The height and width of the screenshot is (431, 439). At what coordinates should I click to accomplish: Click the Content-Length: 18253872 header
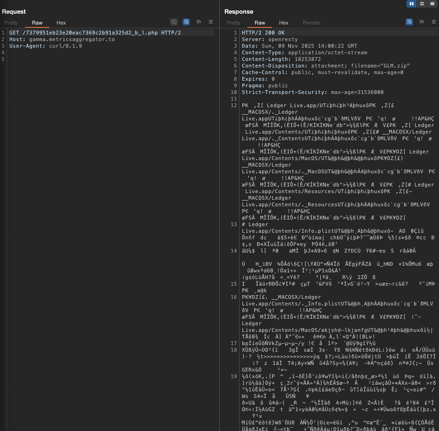(x=282, y=59)
